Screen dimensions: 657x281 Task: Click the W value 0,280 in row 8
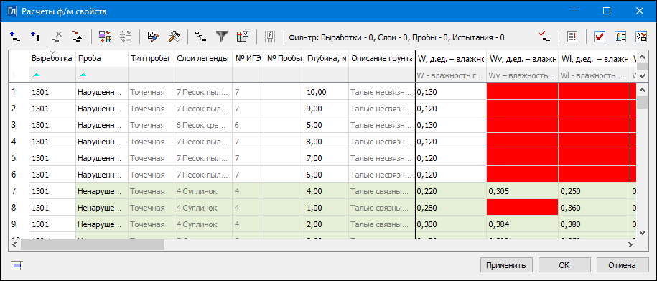tap(451, 207)
